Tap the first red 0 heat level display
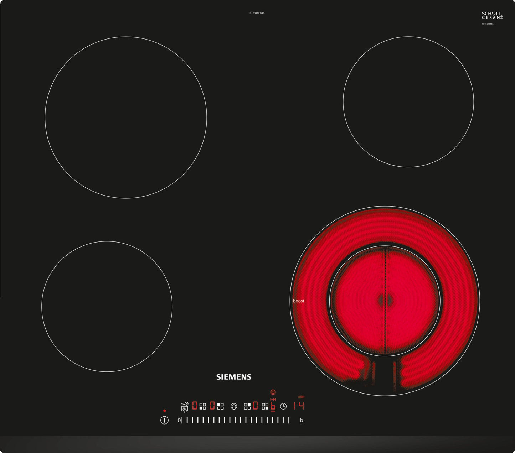The image size is (515, 453). tap(195, 406)
